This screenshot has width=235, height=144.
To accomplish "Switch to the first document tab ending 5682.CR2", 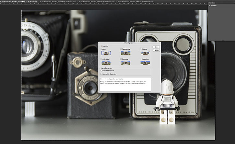I will coord(19,2).
